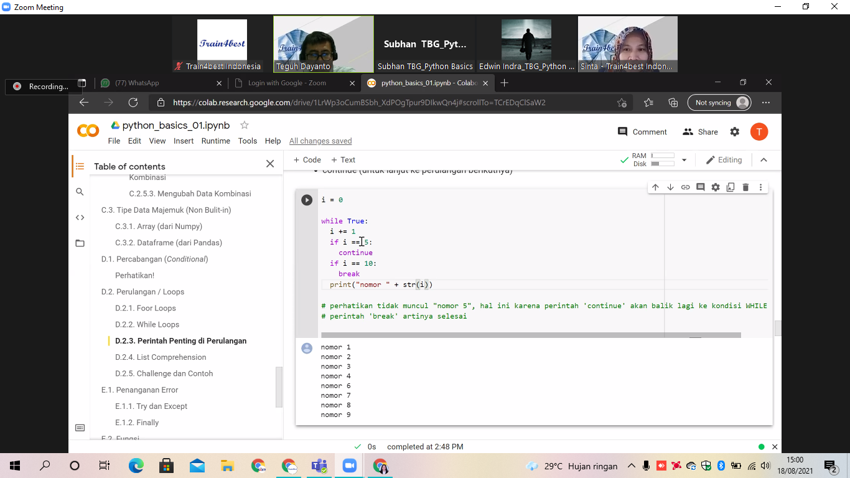Delete the cell using trash icon

click(745, 187)
